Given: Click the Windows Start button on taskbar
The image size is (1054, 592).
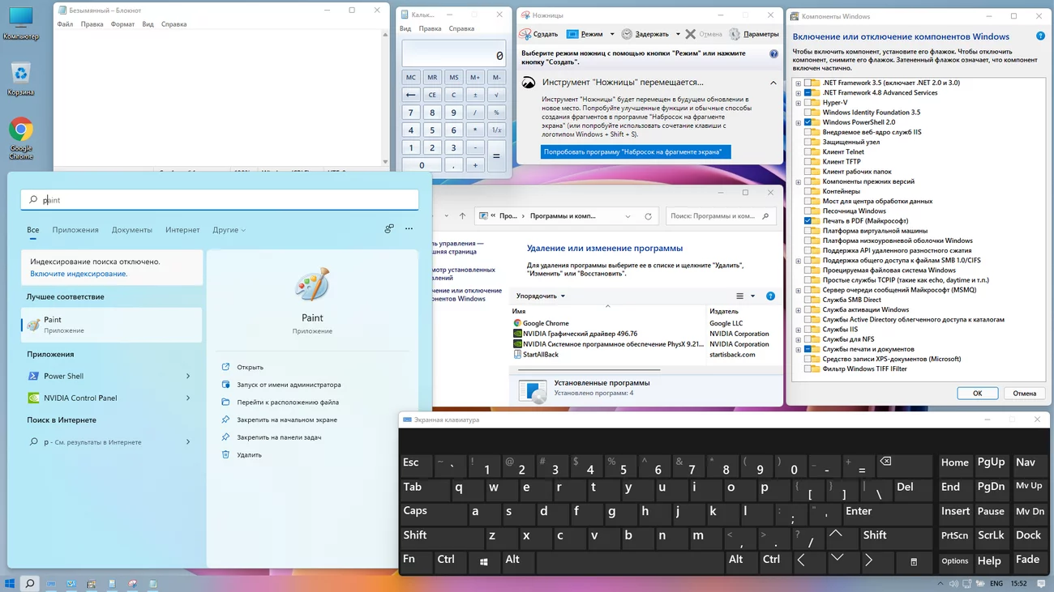Looking at the screenshot, I should click(10, 583).
